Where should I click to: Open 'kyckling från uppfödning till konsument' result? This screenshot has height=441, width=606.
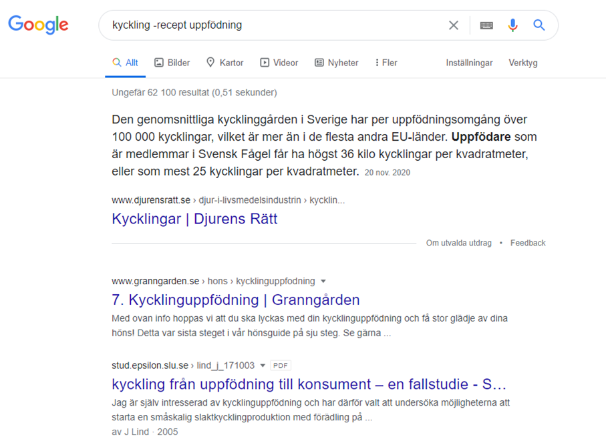tap(309, 384)
